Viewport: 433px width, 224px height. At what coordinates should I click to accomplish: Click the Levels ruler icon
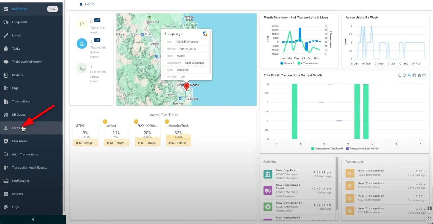pyautogui.click(x=6, y=36)
